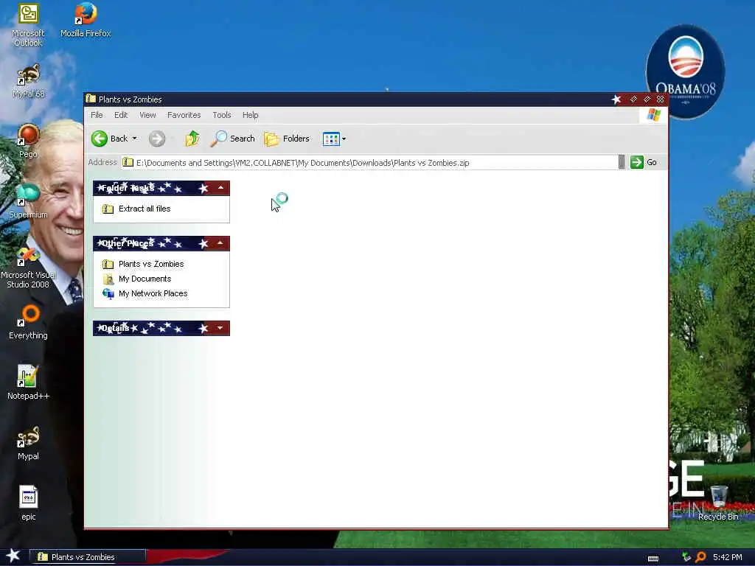
Task: Open My Network Places link
Action: 153,293
